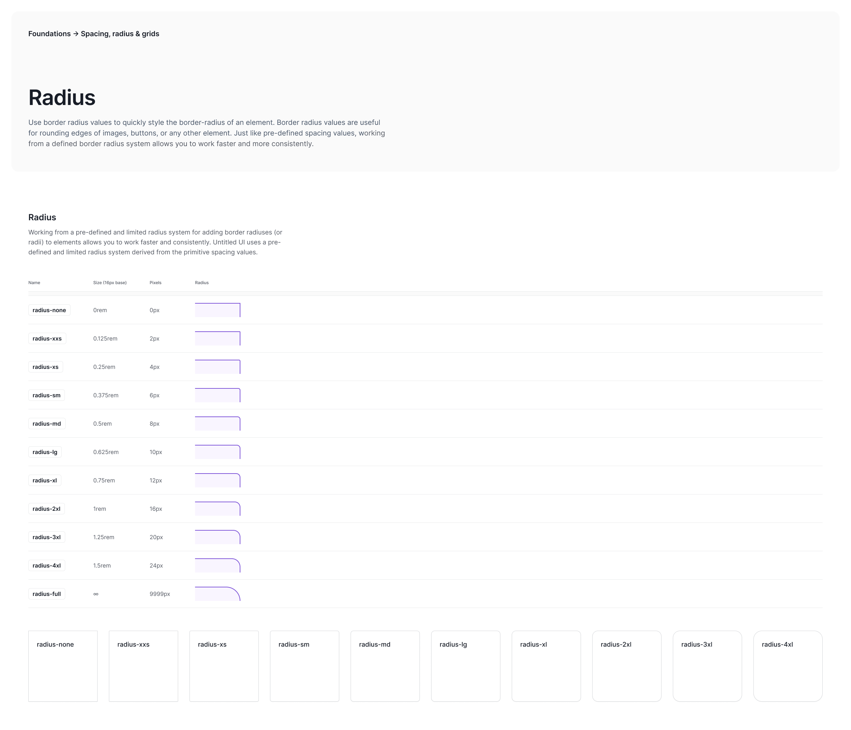Click the radius-full purple corner preview
851x730 pixels.
[217, 594]
